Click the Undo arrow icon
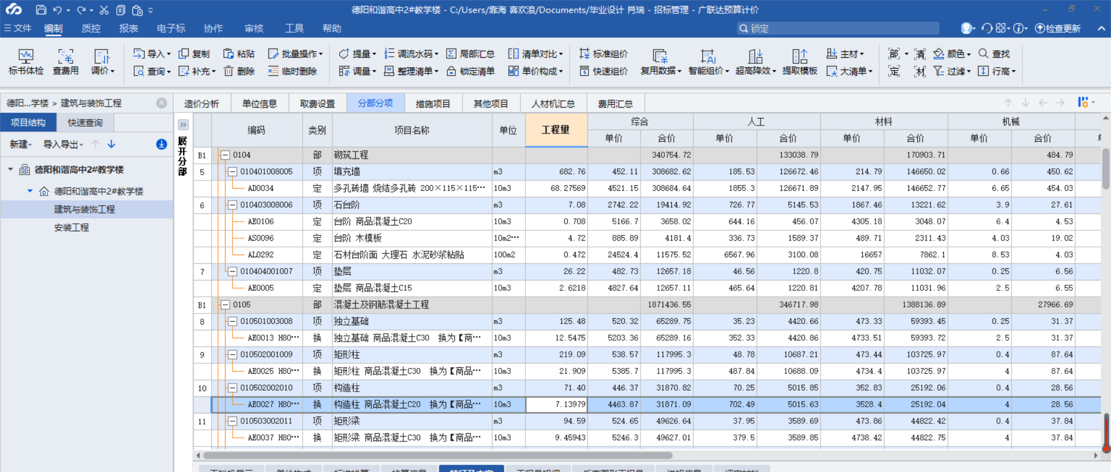Screen dimensions: 1111x472 [x=57, y=10]
